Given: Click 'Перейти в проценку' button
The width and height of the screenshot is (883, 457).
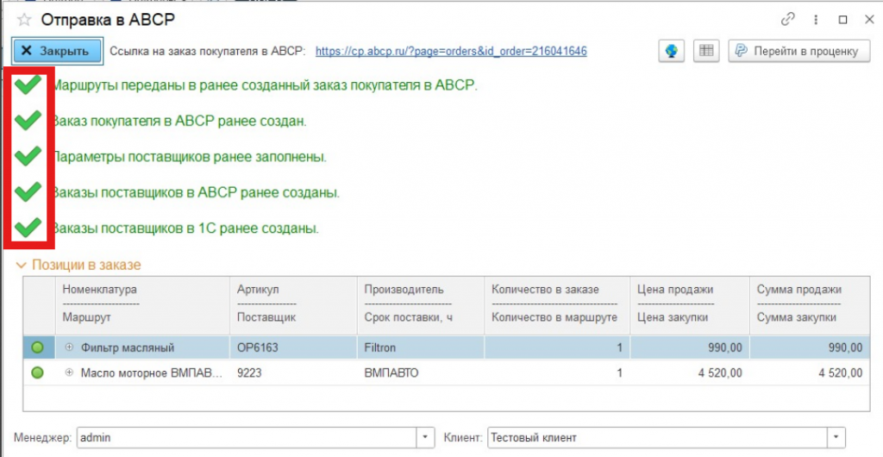Looking at the screenshot, I should click(795, 51).
